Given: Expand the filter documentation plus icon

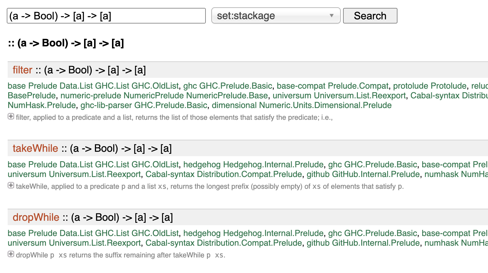Looking at the screenshot, I should coord(11,117).
